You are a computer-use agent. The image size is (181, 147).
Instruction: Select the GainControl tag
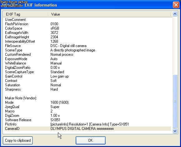14,76
